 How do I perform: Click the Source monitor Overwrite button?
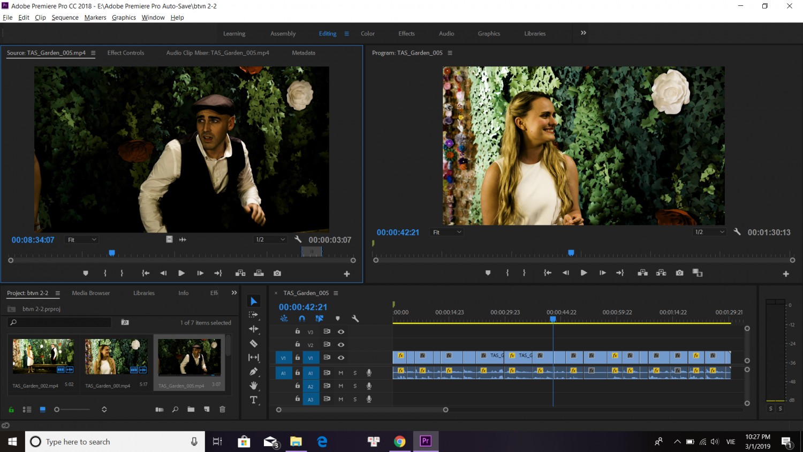click(259, 273)
